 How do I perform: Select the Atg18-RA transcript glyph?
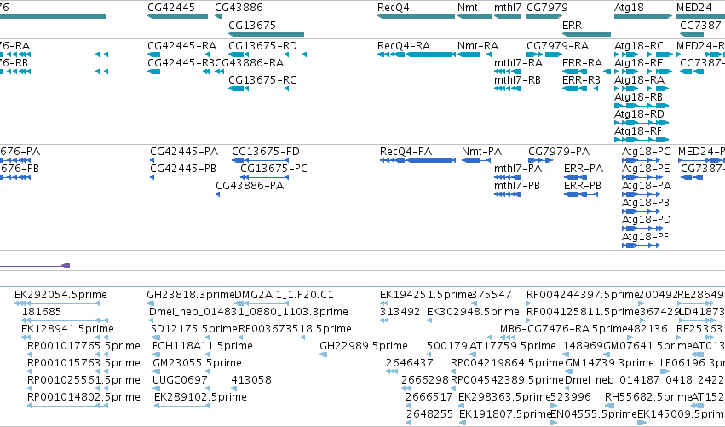coord(642,89)
